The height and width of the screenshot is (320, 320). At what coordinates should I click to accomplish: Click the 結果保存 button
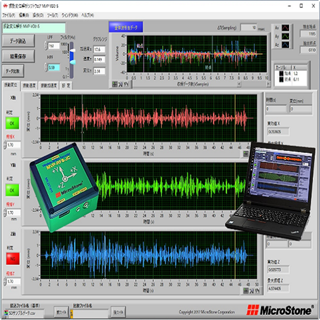(18, 56)
